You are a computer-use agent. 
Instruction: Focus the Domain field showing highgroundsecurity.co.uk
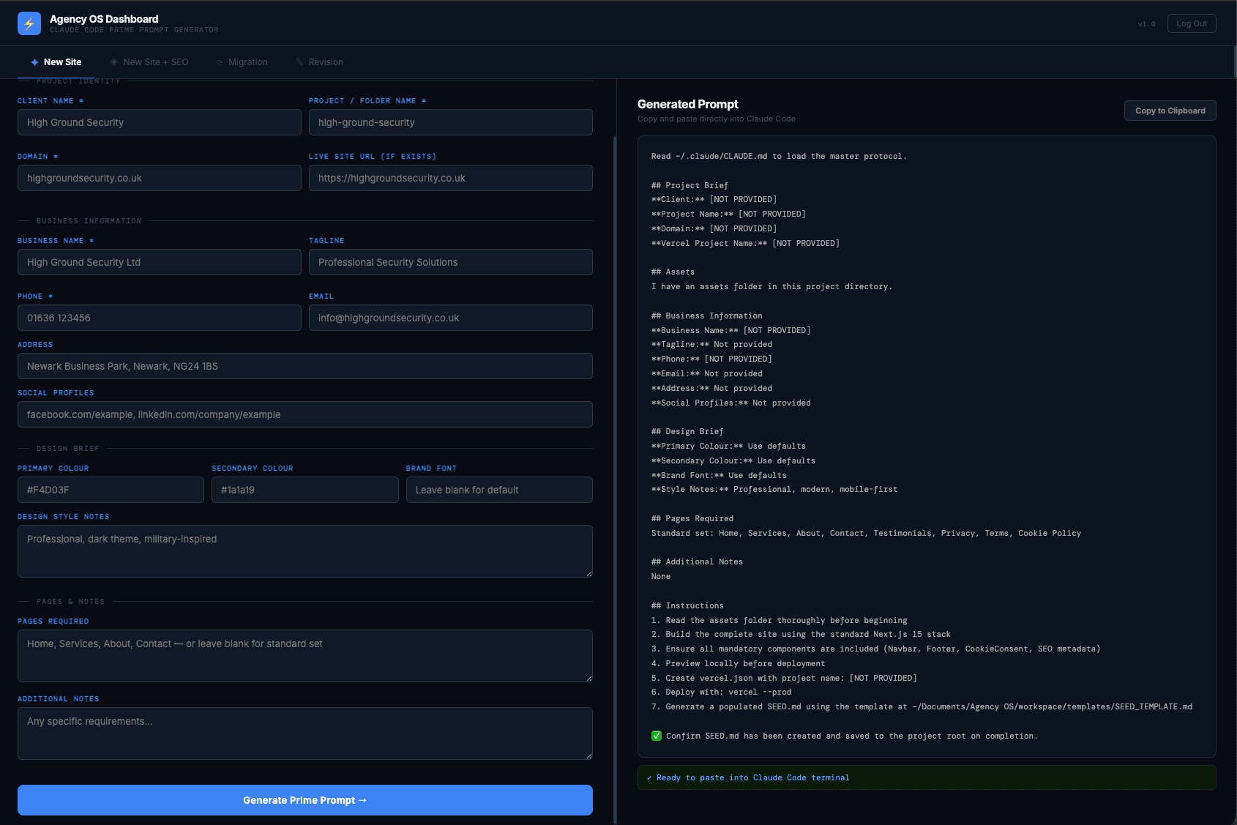[159, 178]
